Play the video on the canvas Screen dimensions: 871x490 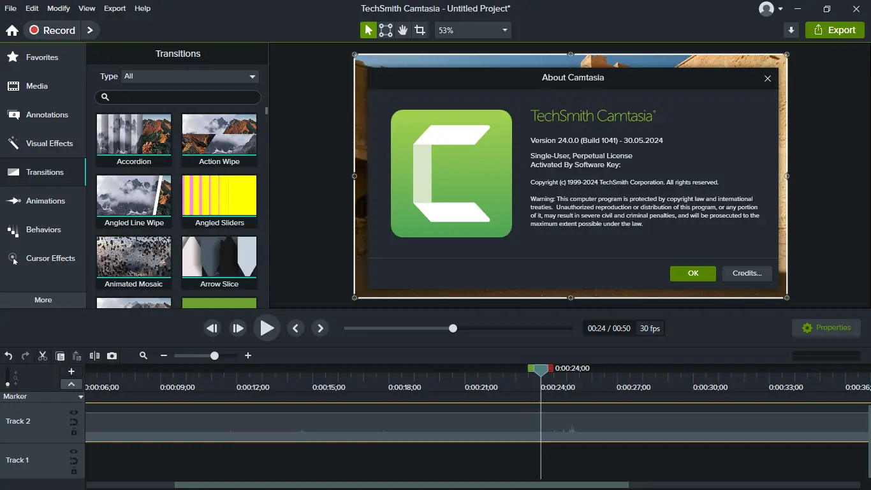click(267, 328)
